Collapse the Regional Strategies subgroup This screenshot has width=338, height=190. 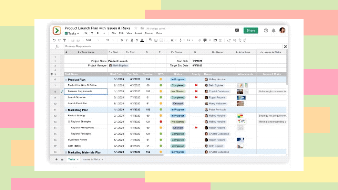(x=69, y=122)
